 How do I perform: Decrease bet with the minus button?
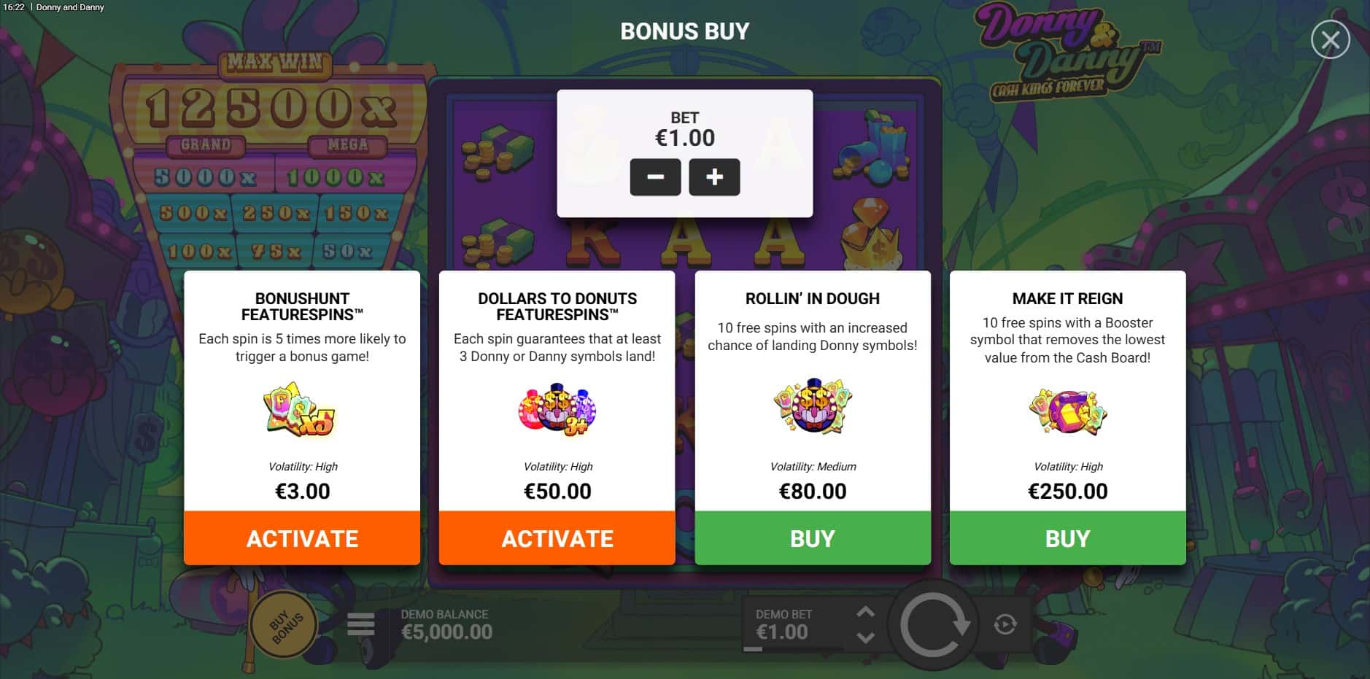click(x=655, y=177)
